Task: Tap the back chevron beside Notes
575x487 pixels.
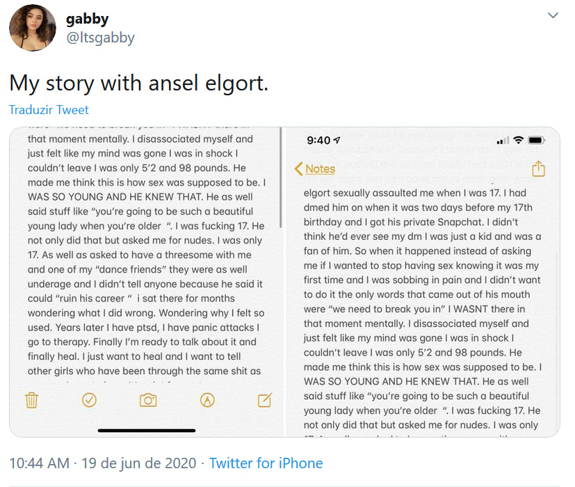Action: (x=298, y=169)
